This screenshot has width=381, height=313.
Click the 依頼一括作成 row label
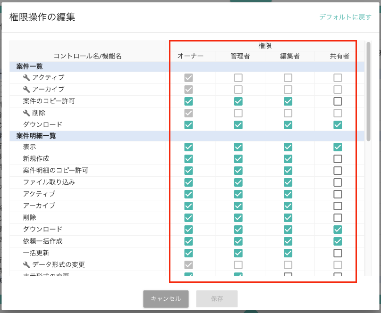pos(42,241)
